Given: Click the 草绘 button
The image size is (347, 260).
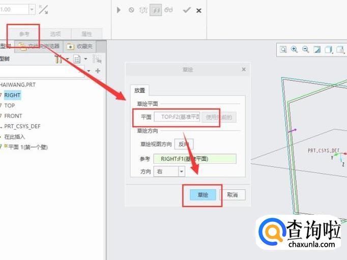Looking at the screenshot, I should pos(203,195).
